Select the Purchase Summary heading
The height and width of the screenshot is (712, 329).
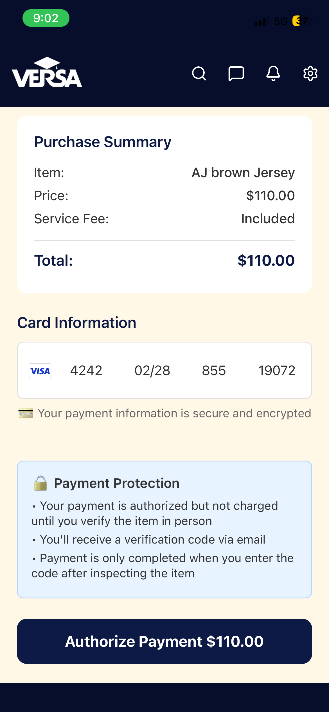(x=103, y=142)
